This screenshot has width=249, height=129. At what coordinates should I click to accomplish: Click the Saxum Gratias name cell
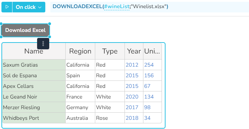coord(34,65)
